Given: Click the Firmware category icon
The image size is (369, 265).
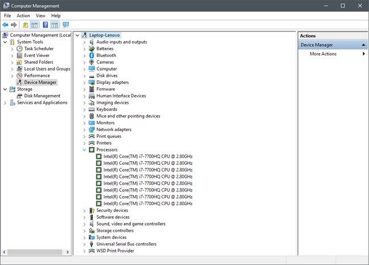Looking at the screenshot, I should [92, 89].
